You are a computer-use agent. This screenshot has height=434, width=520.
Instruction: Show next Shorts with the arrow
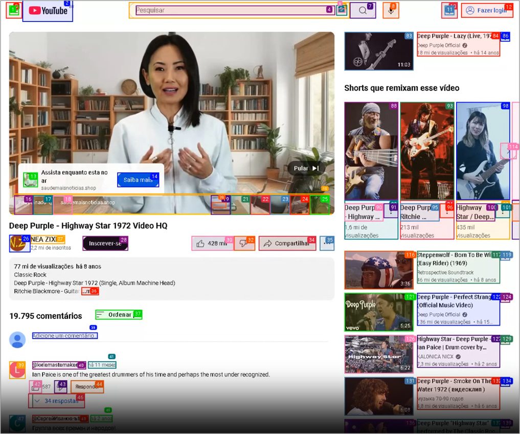click(x=509, y=151)
